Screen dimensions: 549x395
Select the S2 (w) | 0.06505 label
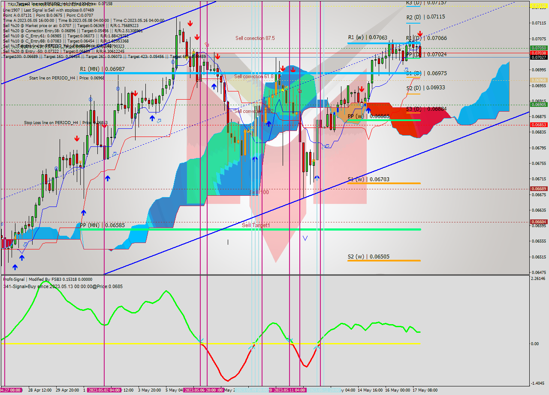click(368, 257)
